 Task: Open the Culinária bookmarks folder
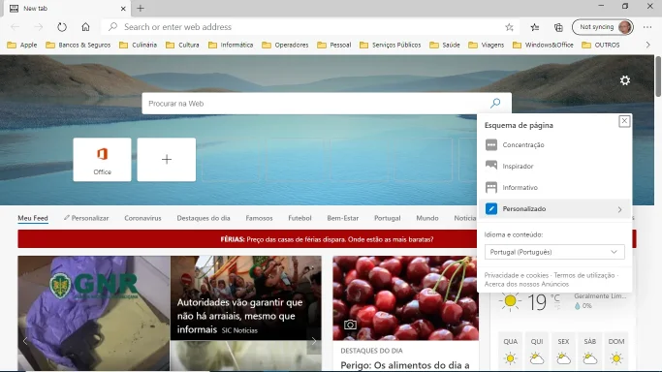pyautogui.click(x=138, y=45)
